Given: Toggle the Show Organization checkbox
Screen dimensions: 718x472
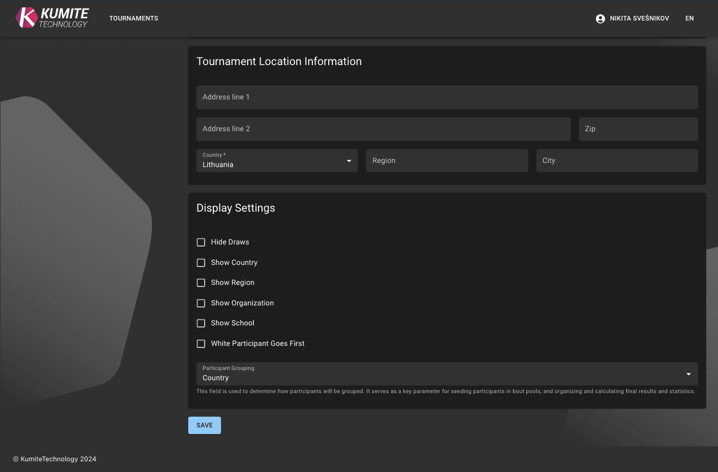Looking at the screenshot, I should (201, 303).
